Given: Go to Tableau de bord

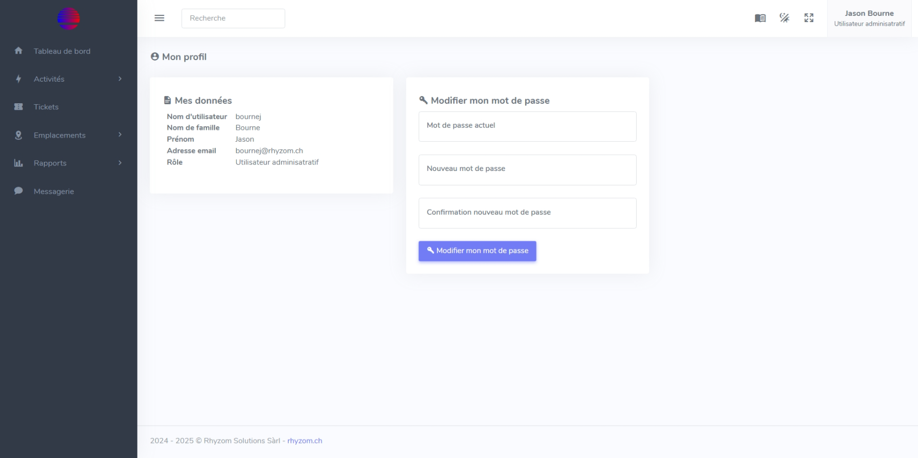Looking at the screenshot, I should coord(62,51).
